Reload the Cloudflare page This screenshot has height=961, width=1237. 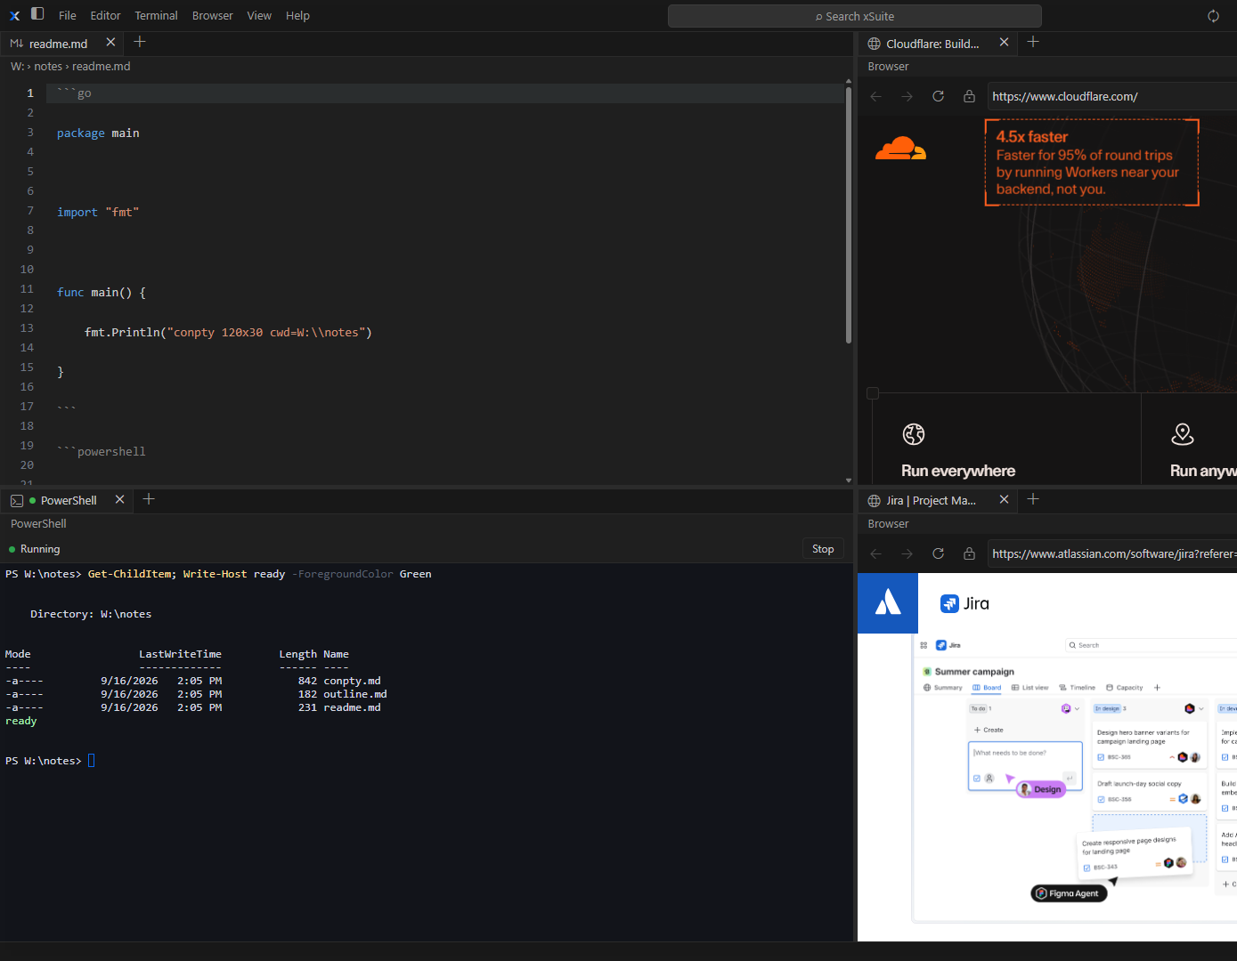[x=939, y=96]
